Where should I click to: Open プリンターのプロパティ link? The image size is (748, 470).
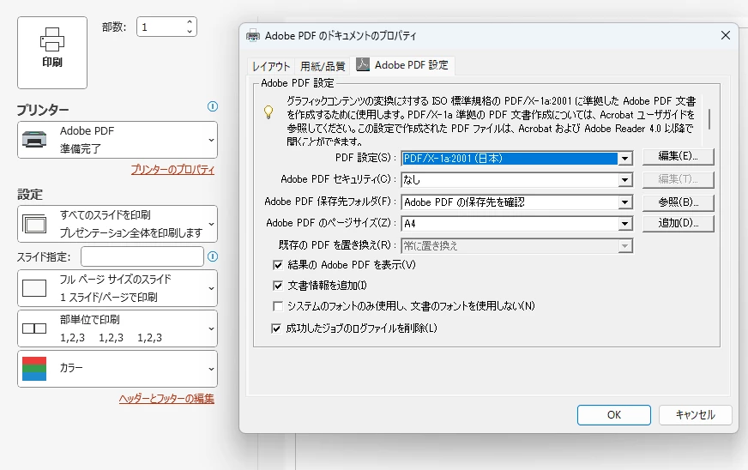172,170
